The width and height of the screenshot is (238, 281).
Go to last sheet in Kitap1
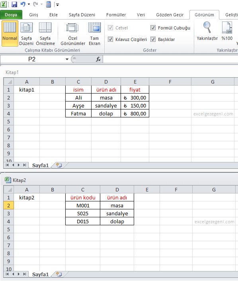[x=25, y=165]
